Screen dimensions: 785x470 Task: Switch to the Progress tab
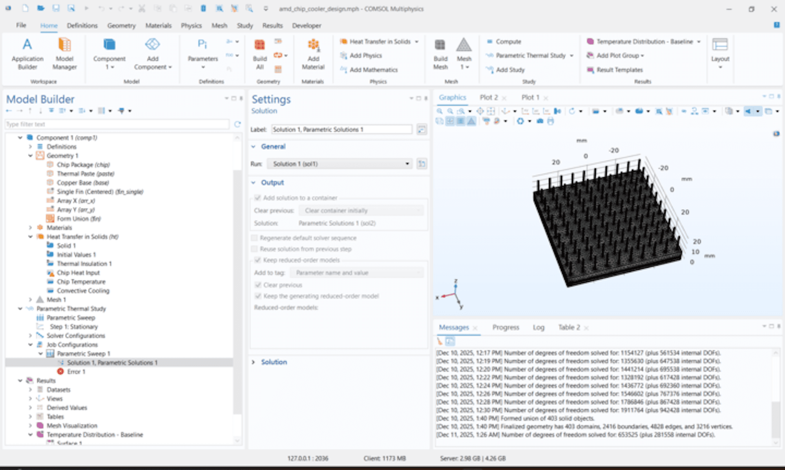tap(506, 327)
